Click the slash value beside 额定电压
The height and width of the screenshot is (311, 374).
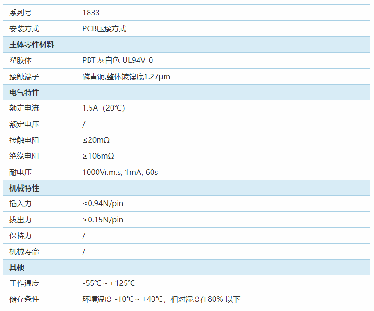[84, 124]
